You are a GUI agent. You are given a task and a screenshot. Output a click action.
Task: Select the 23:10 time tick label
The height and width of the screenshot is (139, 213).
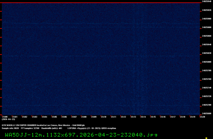click(104, 117)
